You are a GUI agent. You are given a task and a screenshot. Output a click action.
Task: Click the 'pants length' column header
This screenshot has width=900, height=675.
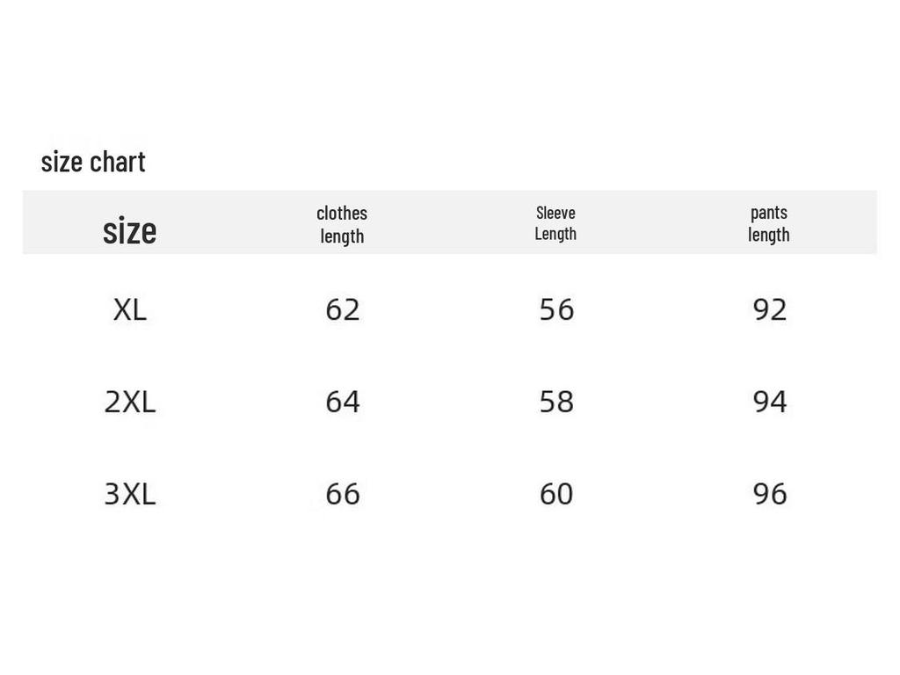[769, 224]
